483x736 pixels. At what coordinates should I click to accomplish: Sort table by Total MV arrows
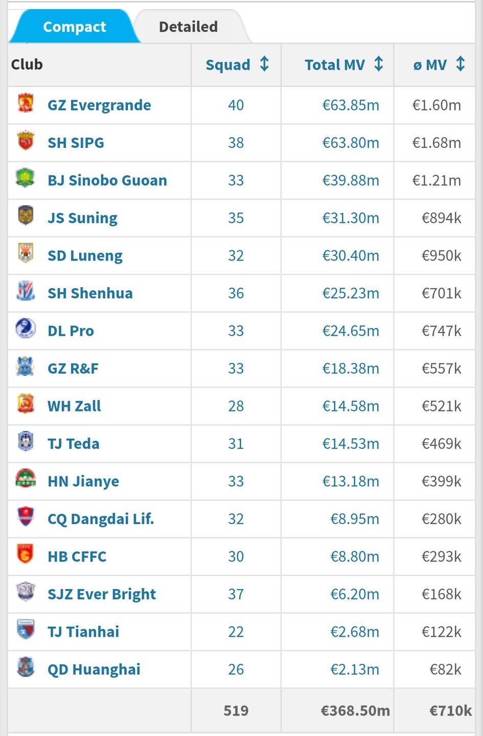pyautogui.click(x=379, y=64)
